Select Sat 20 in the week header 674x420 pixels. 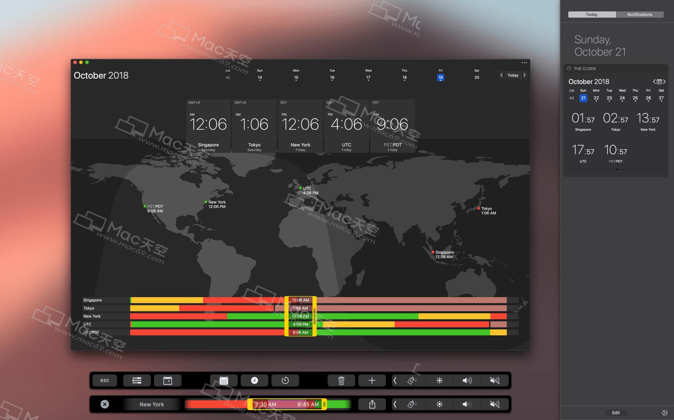coord(477,74)
